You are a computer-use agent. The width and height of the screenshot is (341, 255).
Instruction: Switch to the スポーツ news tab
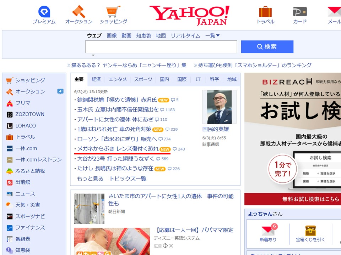pyautogui.click(x=143, y=79)
